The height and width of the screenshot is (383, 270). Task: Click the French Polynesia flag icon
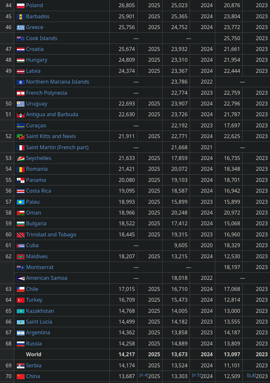tap(21, 93)
